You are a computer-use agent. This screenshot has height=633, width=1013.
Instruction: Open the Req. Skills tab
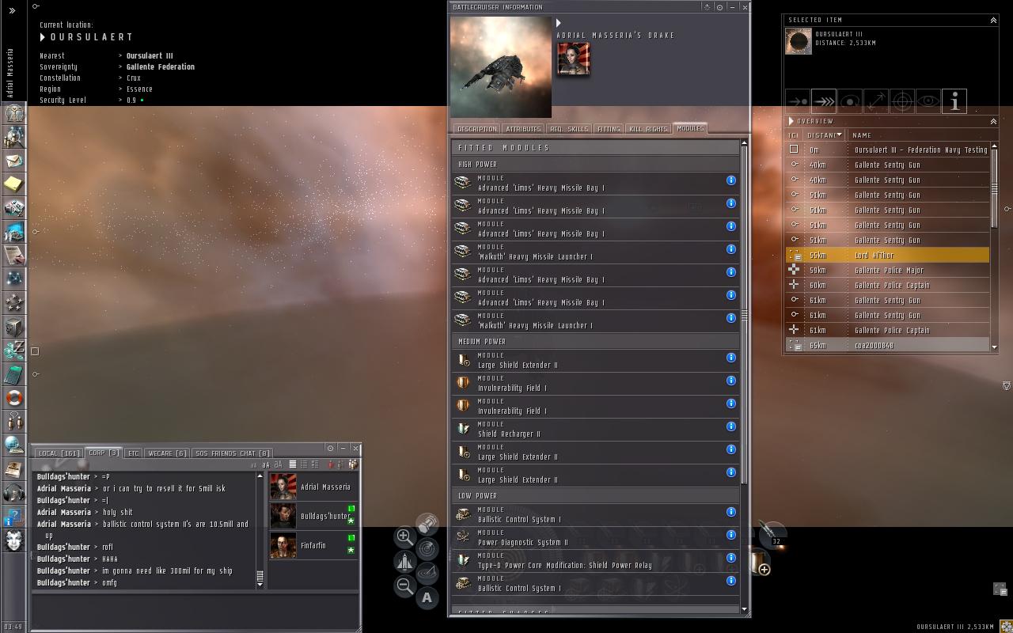pos(569,128)
